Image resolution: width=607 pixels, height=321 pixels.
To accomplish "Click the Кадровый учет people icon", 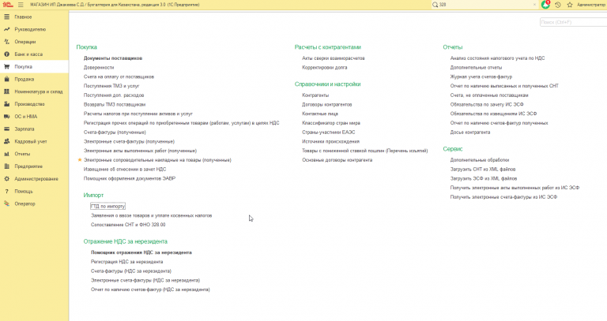I will [x=6, y=141].
